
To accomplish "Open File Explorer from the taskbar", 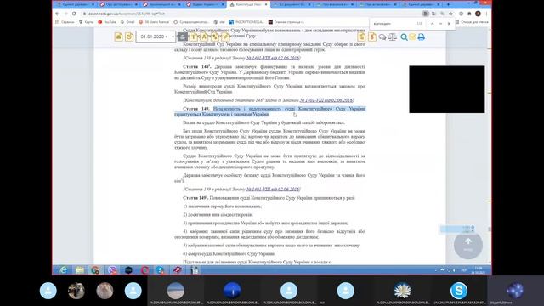I will point(80,270).
